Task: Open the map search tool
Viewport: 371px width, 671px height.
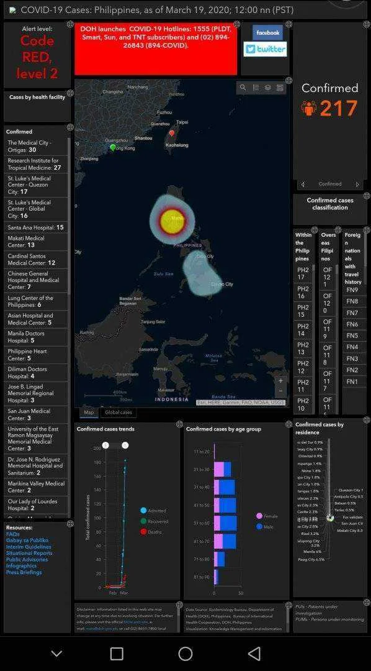Action: [243, 88]
